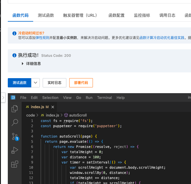Close the index.js editor tab
This screenshot has height=184, width=191.
(x=53, y=107)
